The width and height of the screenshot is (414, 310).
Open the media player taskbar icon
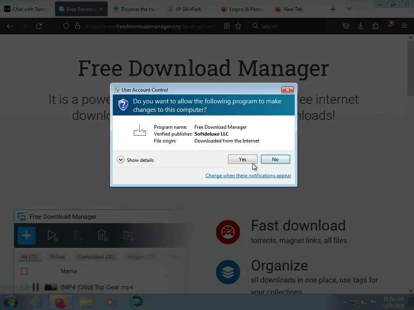(110, 302)
